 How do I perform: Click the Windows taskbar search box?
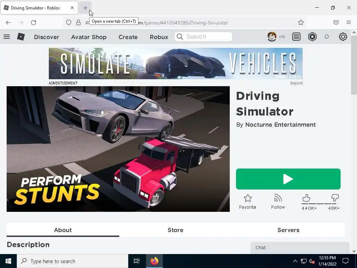(x=73, y=261)
